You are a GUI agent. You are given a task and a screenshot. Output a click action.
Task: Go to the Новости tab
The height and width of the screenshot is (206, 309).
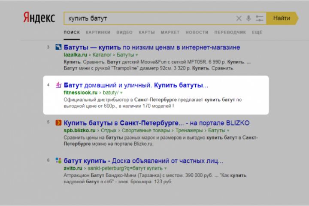pyautogui.click(x=197, y=32)
